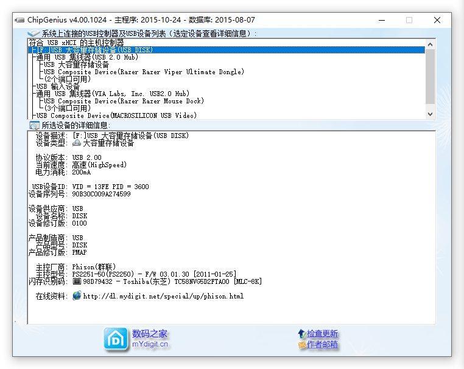Click the USB plug icon above device list
Viewport: 464px width, 369px height.
[x=34, y=33]
